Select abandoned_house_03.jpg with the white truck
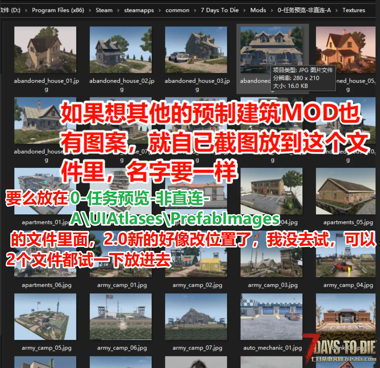 [x=196, y=50]
